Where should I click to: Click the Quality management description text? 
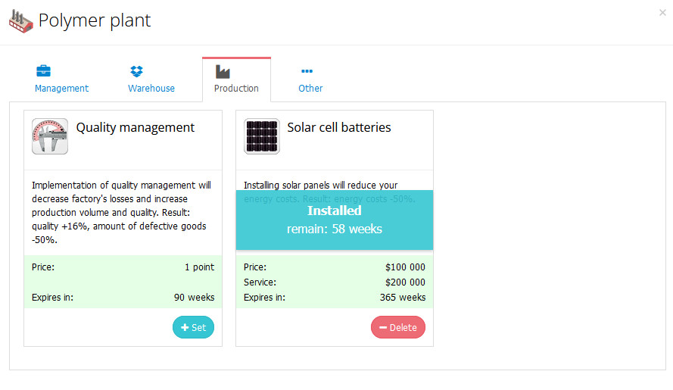[x=121, y=212]
